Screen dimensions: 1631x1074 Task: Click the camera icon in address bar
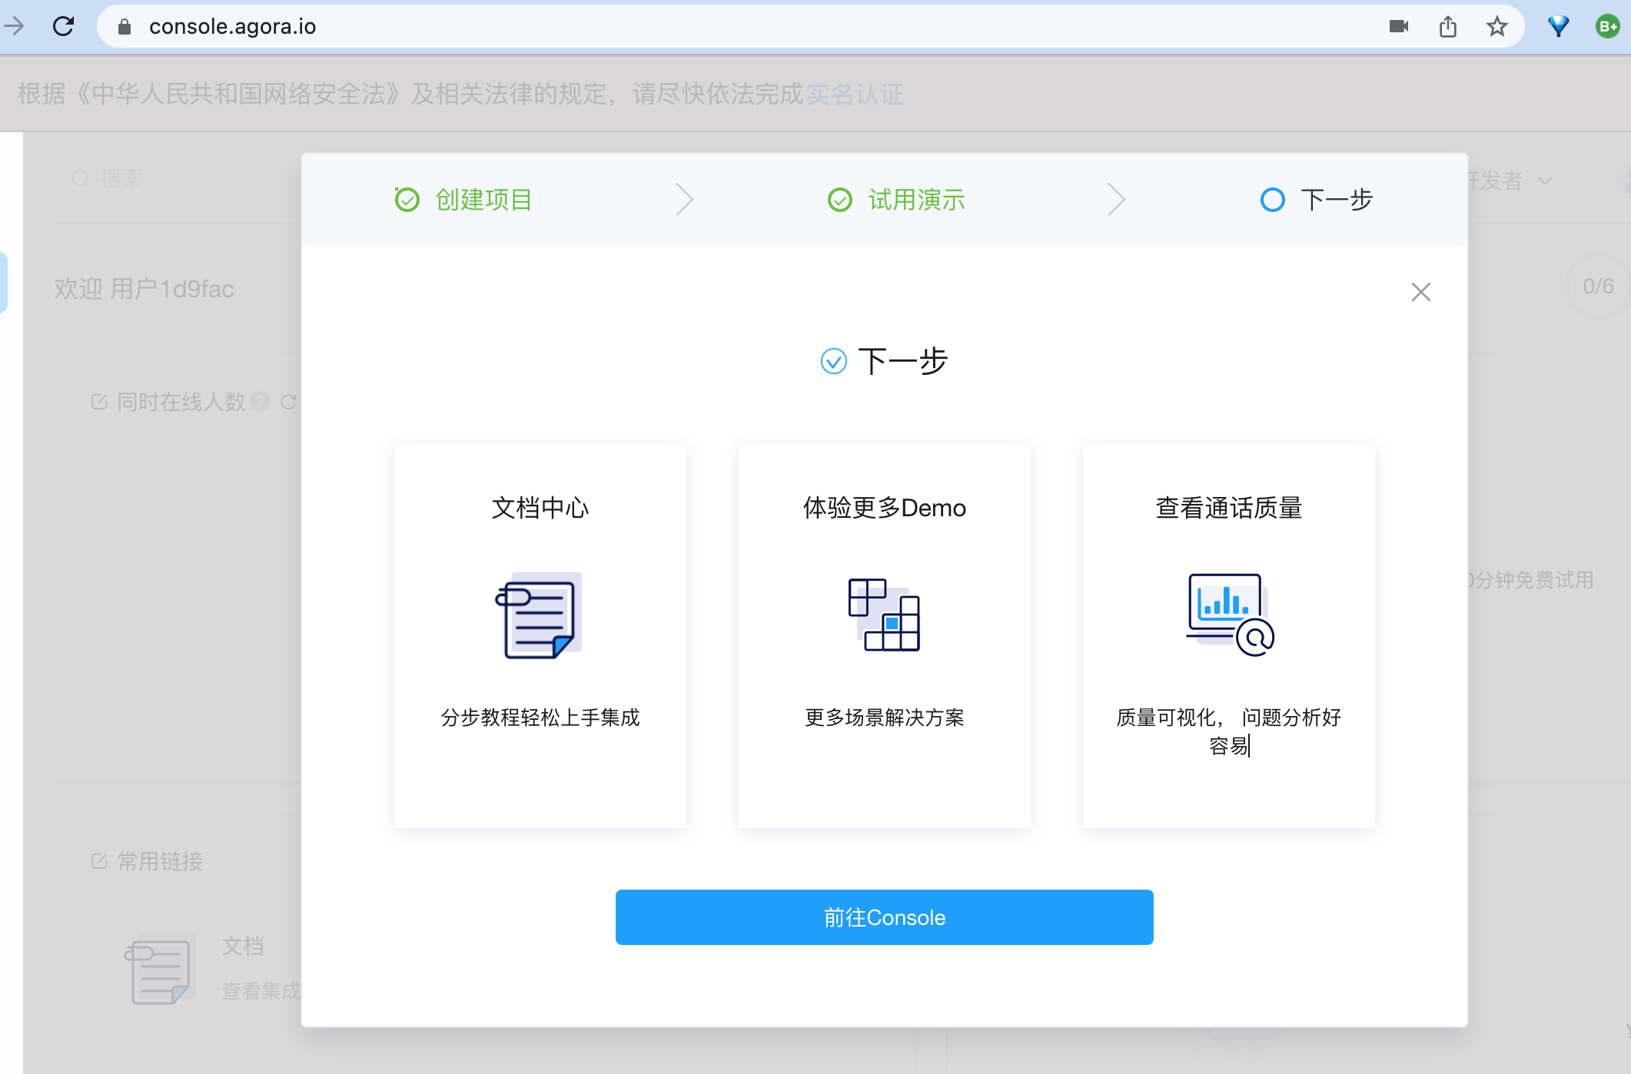tap(1399, 27)
